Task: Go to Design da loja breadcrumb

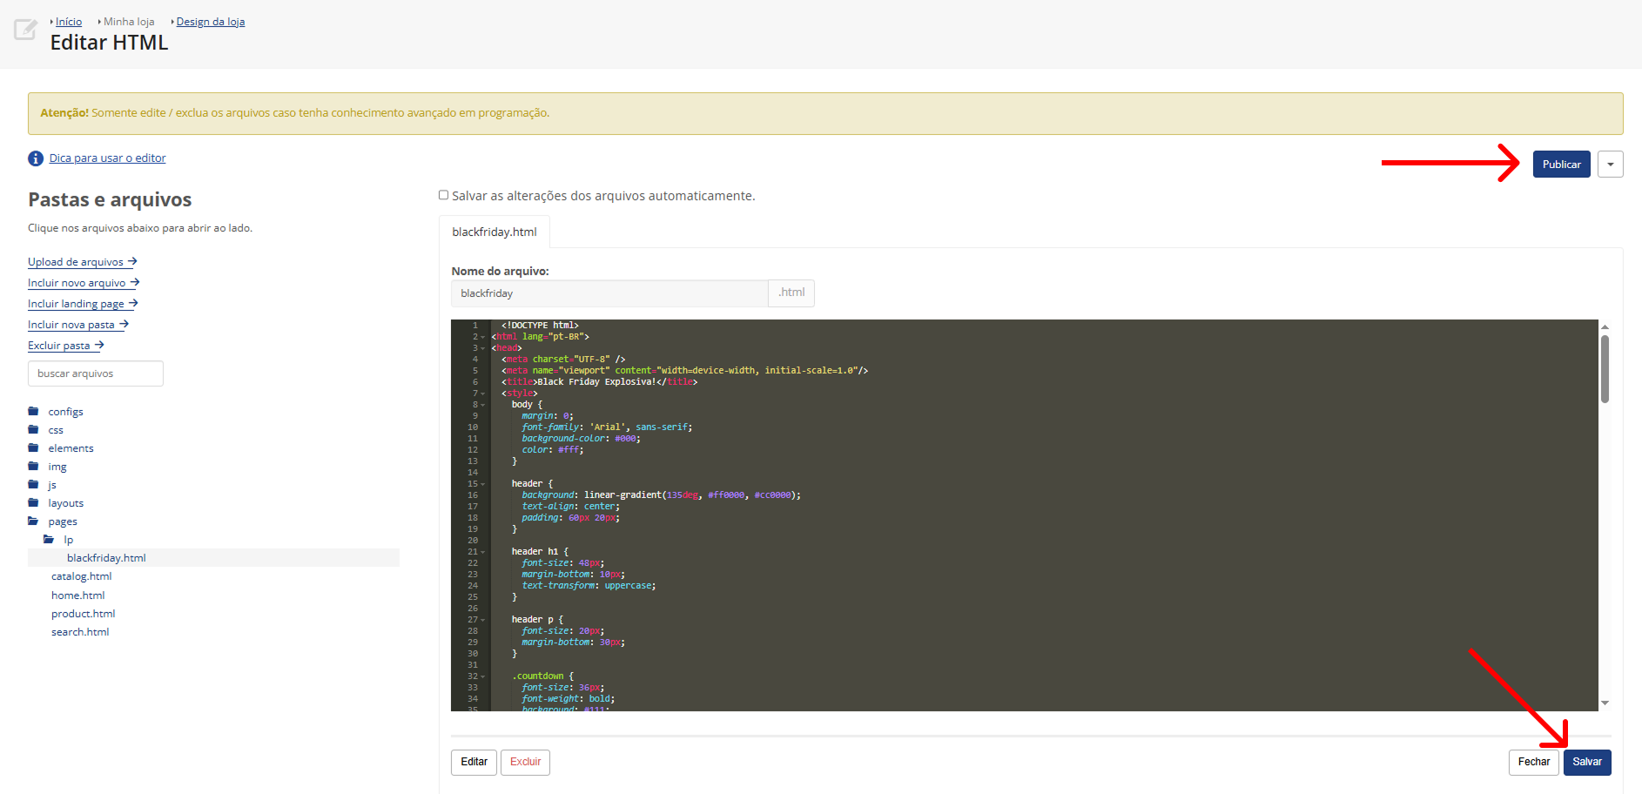Action: point(211,22)
